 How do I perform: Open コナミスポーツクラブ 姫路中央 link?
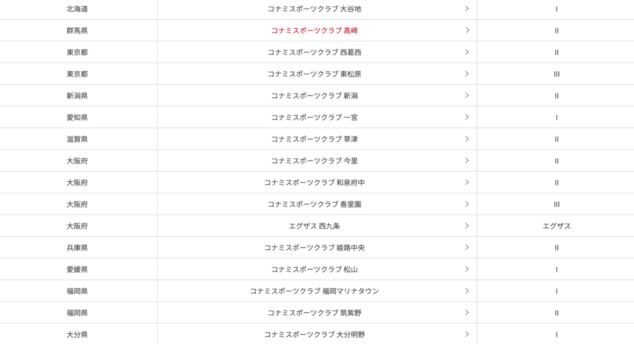314,248
